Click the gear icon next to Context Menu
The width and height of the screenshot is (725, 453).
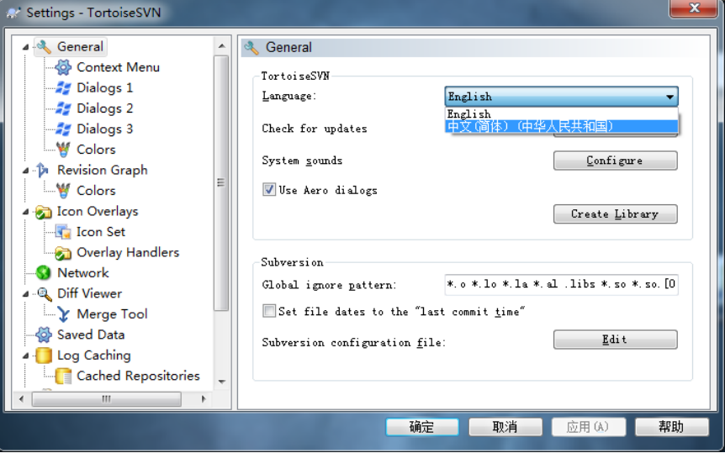point(63,67)
